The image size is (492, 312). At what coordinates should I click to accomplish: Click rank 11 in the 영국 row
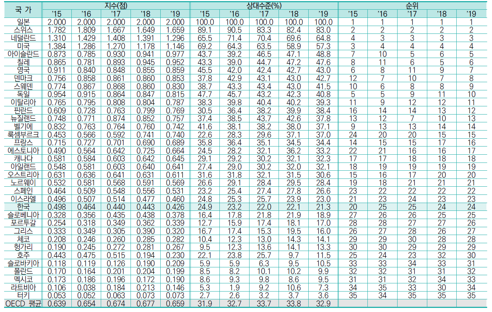coord(412,70)
